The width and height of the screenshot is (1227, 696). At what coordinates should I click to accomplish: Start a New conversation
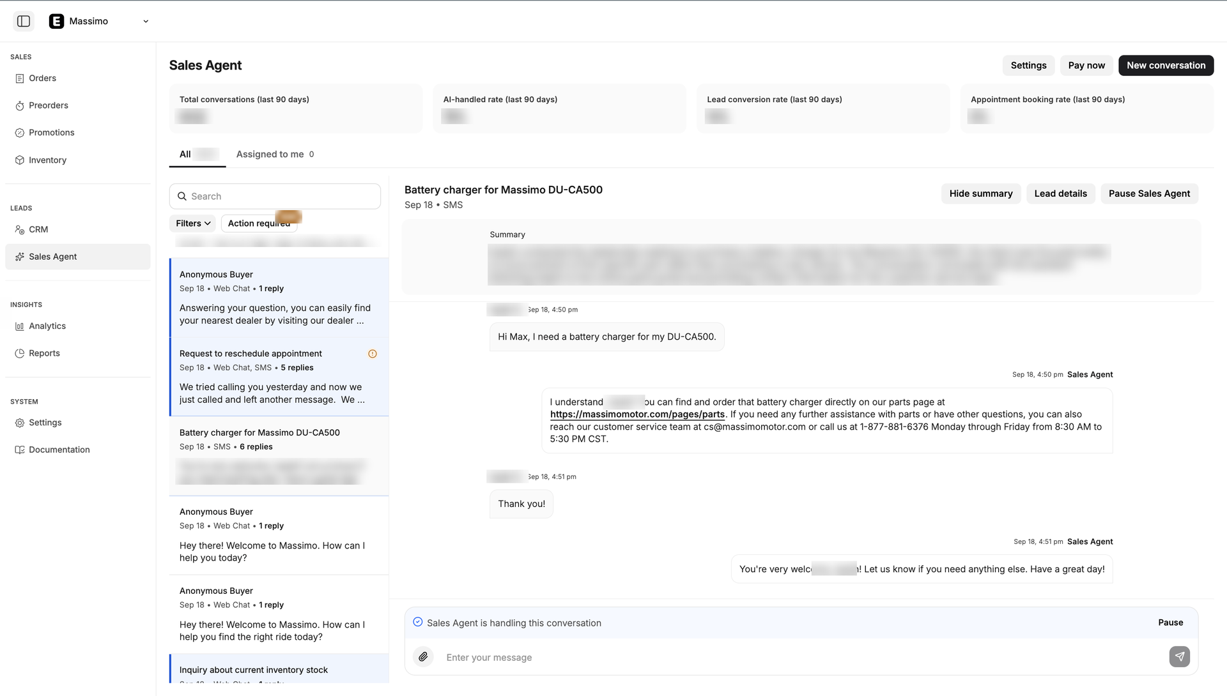coord(1166,66)
